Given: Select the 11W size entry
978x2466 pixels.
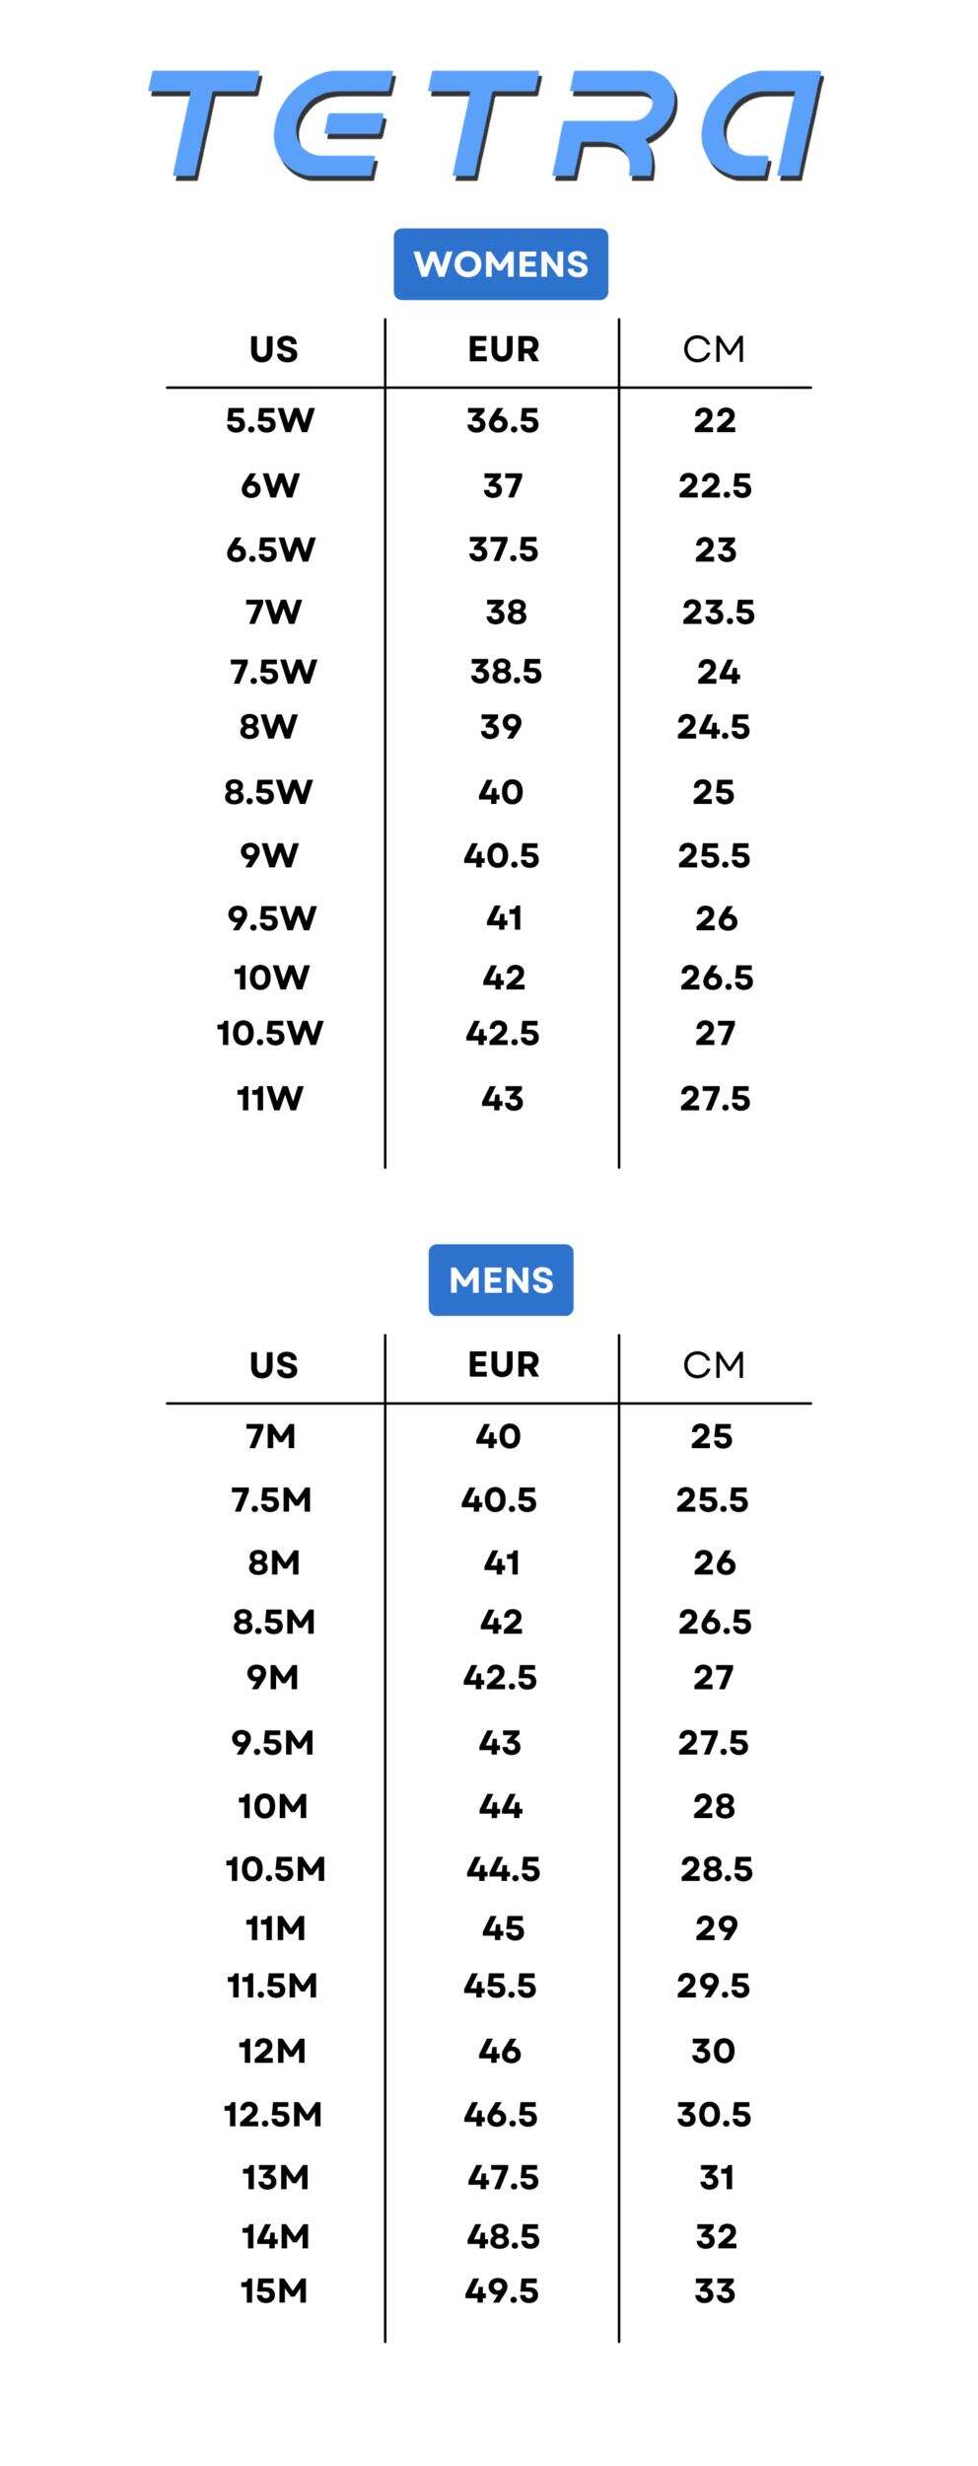Looking at the screenshot, I should click(x=269, y=1098).
